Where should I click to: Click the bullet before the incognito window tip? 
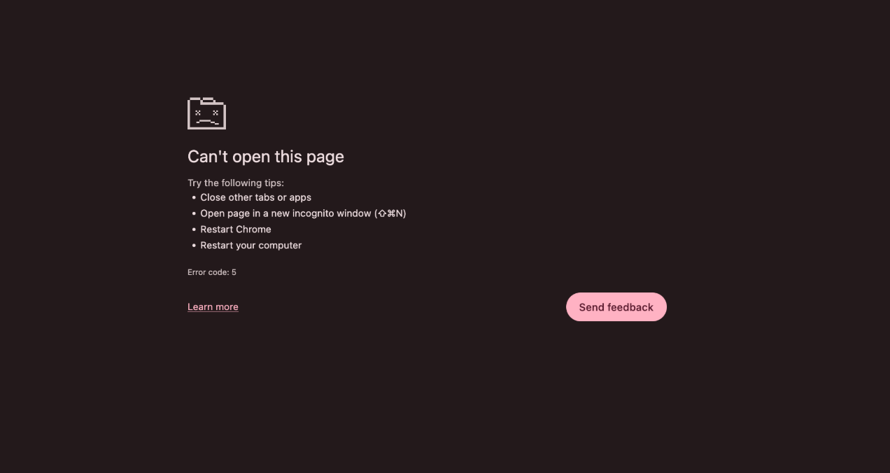click(194, 214)
